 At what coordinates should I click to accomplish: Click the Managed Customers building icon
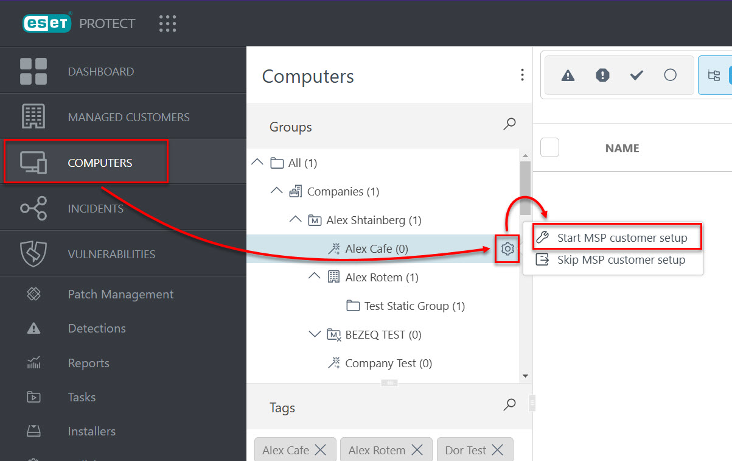[x=33, y=116]
